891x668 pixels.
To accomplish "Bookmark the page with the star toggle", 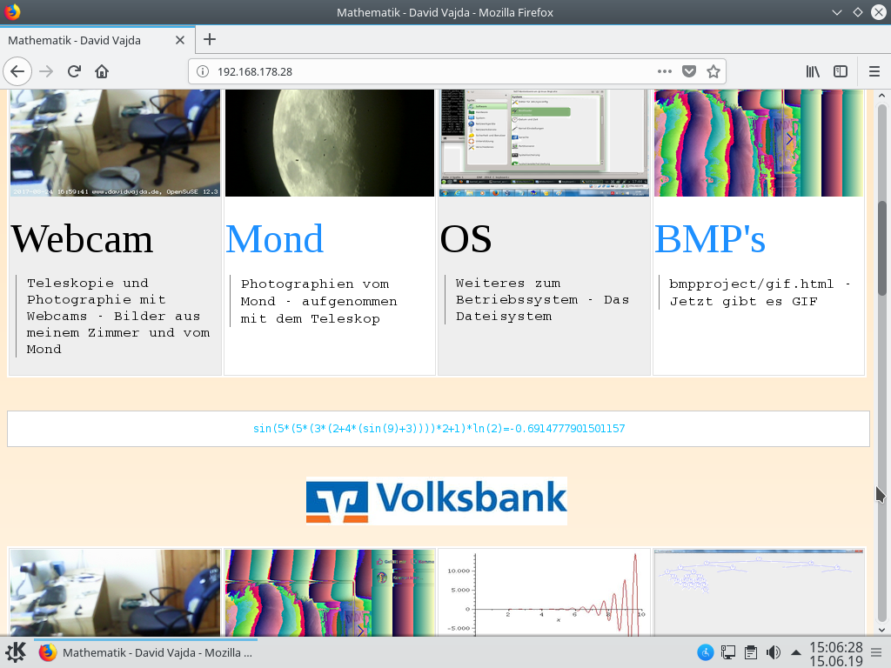I will pos(713,71).
